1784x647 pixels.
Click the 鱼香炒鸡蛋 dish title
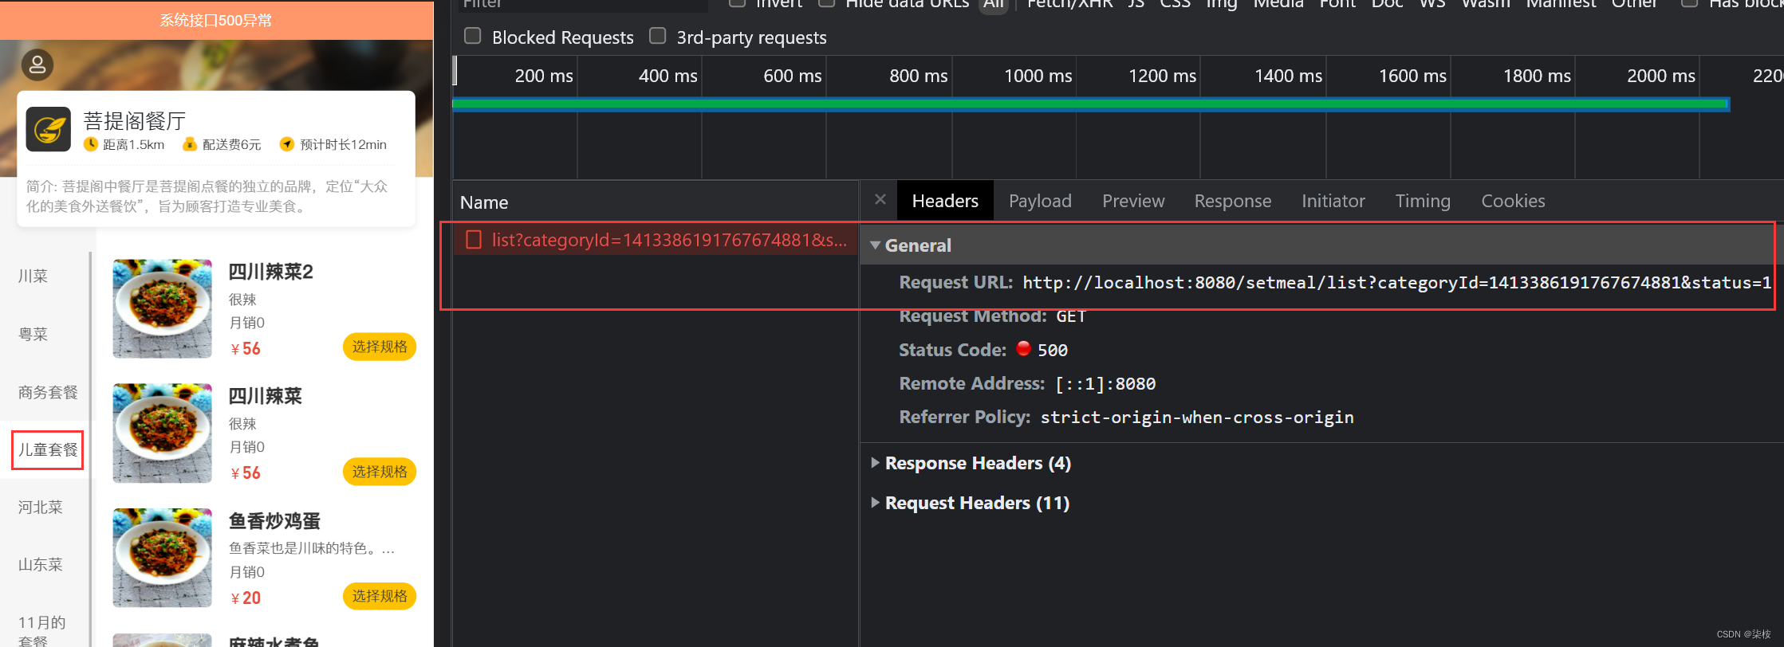(274, 521)
